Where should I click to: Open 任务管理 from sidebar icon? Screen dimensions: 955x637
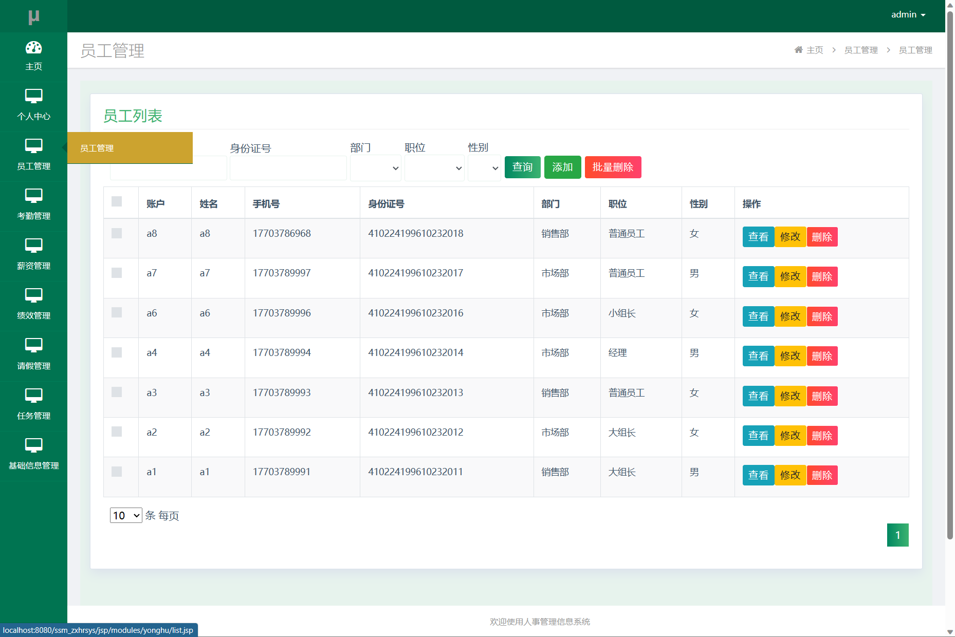(x=33, y=396)
